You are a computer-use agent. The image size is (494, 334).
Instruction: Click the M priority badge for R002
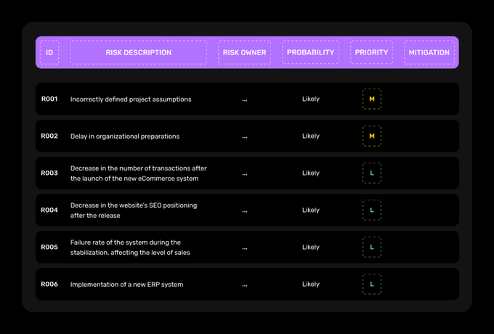pos(372,136)
